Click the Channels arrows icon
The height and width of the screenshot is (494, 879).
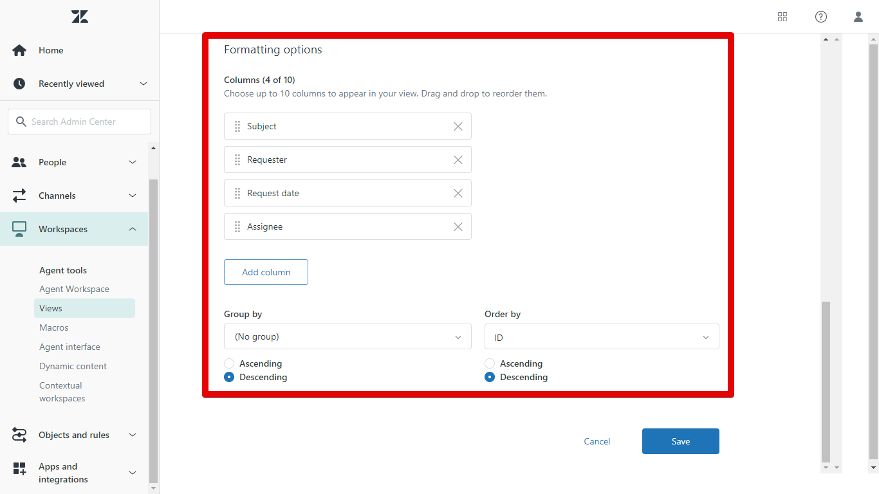(19, 196)
